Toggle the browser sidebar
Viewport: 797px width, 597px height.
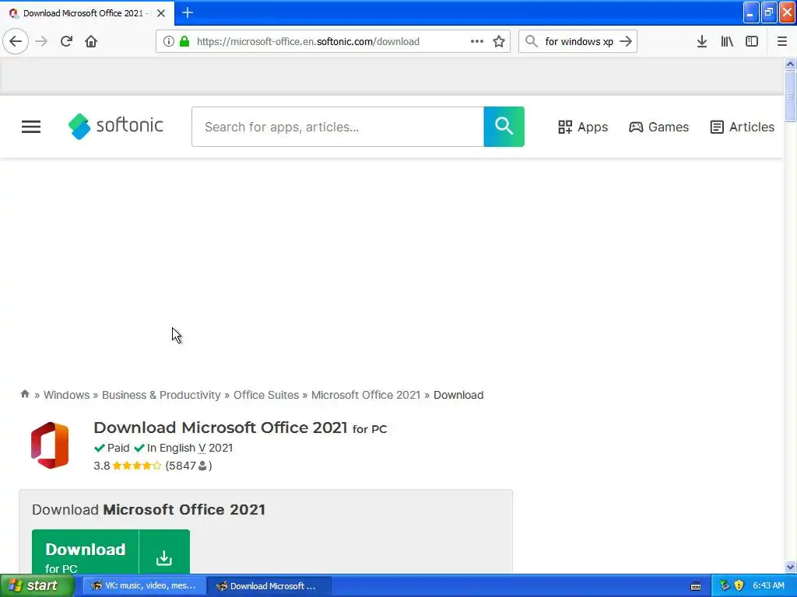click(x=752, y=41)
